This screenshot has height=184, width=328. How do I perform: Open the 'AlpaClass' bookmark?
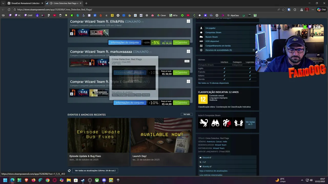[x=233, y=15]
